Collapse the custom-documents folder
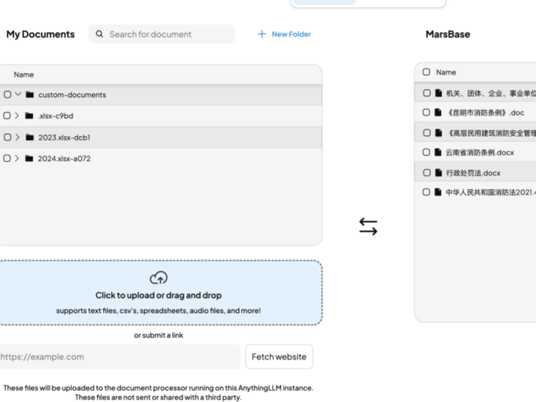The image size is (536, 402). (18, 94)
